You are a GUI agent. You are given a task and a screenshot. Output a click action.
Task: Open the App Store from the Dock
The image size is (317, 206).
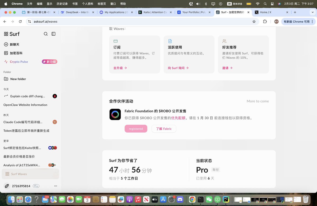coord(163,200)
